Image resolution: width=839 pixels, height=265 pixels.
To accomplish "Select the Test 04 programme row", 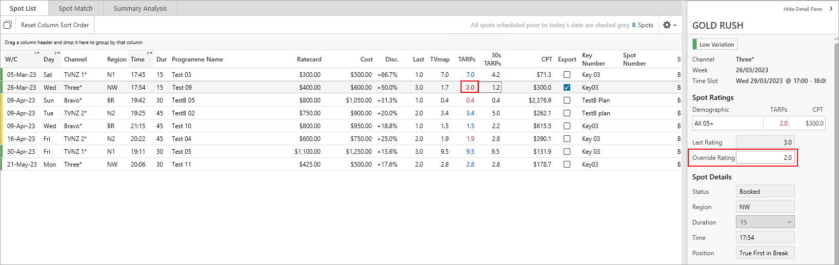I will (x=342, y=139).
